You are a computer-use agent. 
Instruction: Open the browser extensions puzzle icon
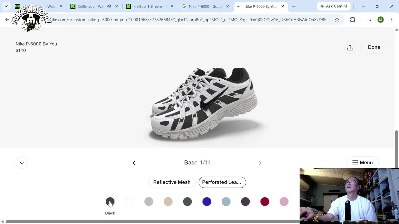(353, 20)
